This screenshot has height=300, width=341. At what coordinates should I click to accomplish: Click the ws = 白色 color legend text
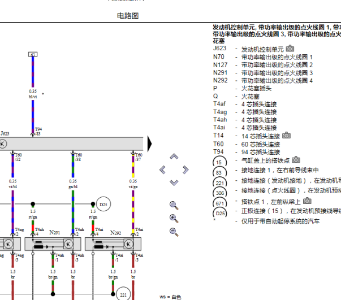[170, 297]
